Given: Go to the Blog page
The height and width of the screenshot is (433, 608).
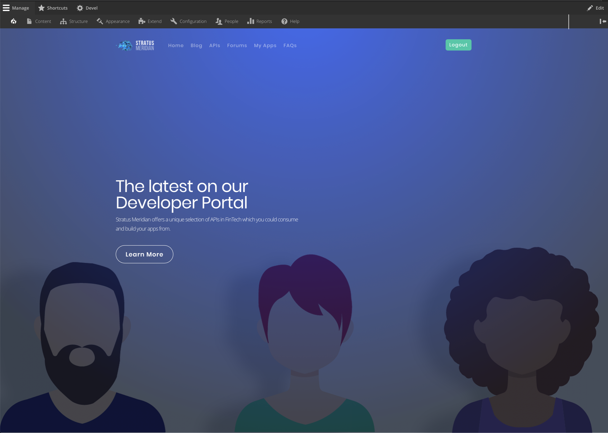Looking at the screenshot, I should point(196,45).
